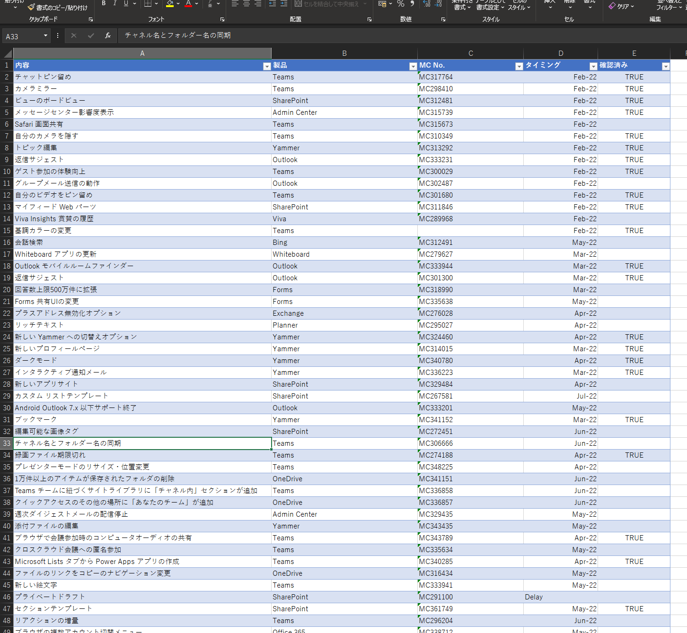This screenshot has height=633, width=687.
Task: Select the Admin Center cell in row 5
Action: [x=344, y=113]
